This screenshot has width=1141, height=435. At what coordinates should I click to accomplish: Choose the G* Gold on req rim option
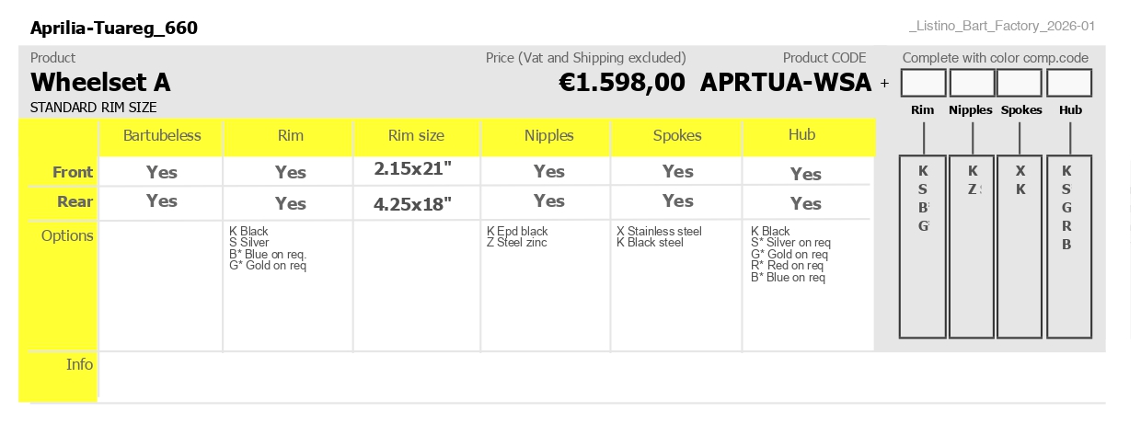pyautogui.click(x=268, y=266)
